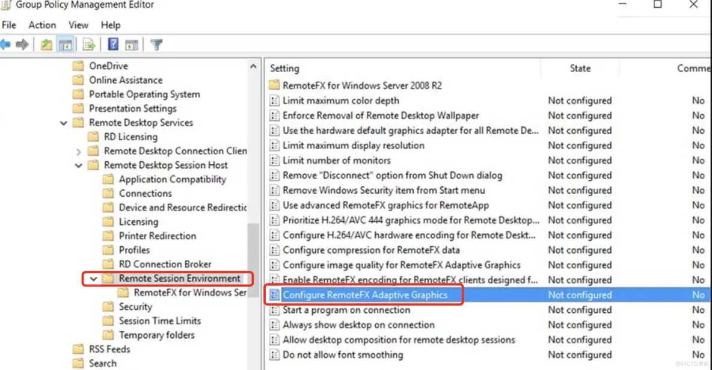Select Presentation Settings in the tree
712x370 pixels.
pyautogui.click(x=132, y=108)
